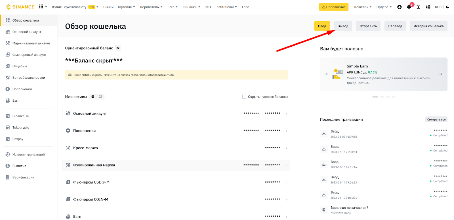Open Pexpay in sidebar

click(28, 139)
